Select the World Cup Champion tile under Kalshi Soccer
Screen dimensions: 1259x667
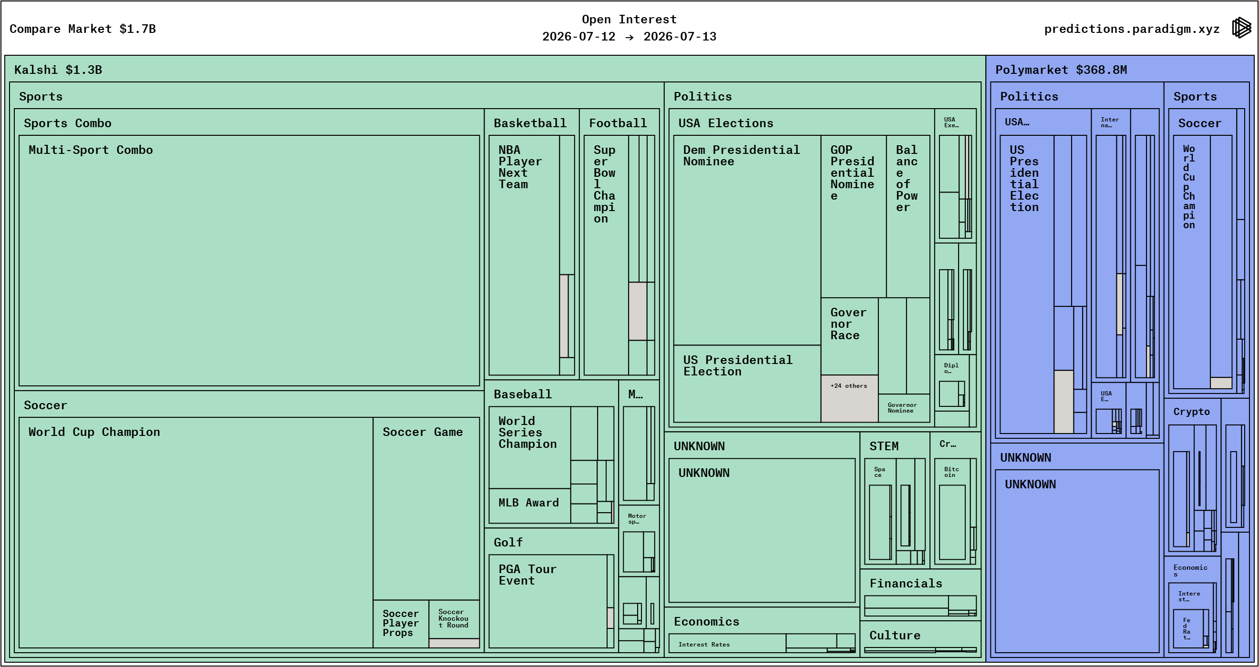(x=196, y=532)
